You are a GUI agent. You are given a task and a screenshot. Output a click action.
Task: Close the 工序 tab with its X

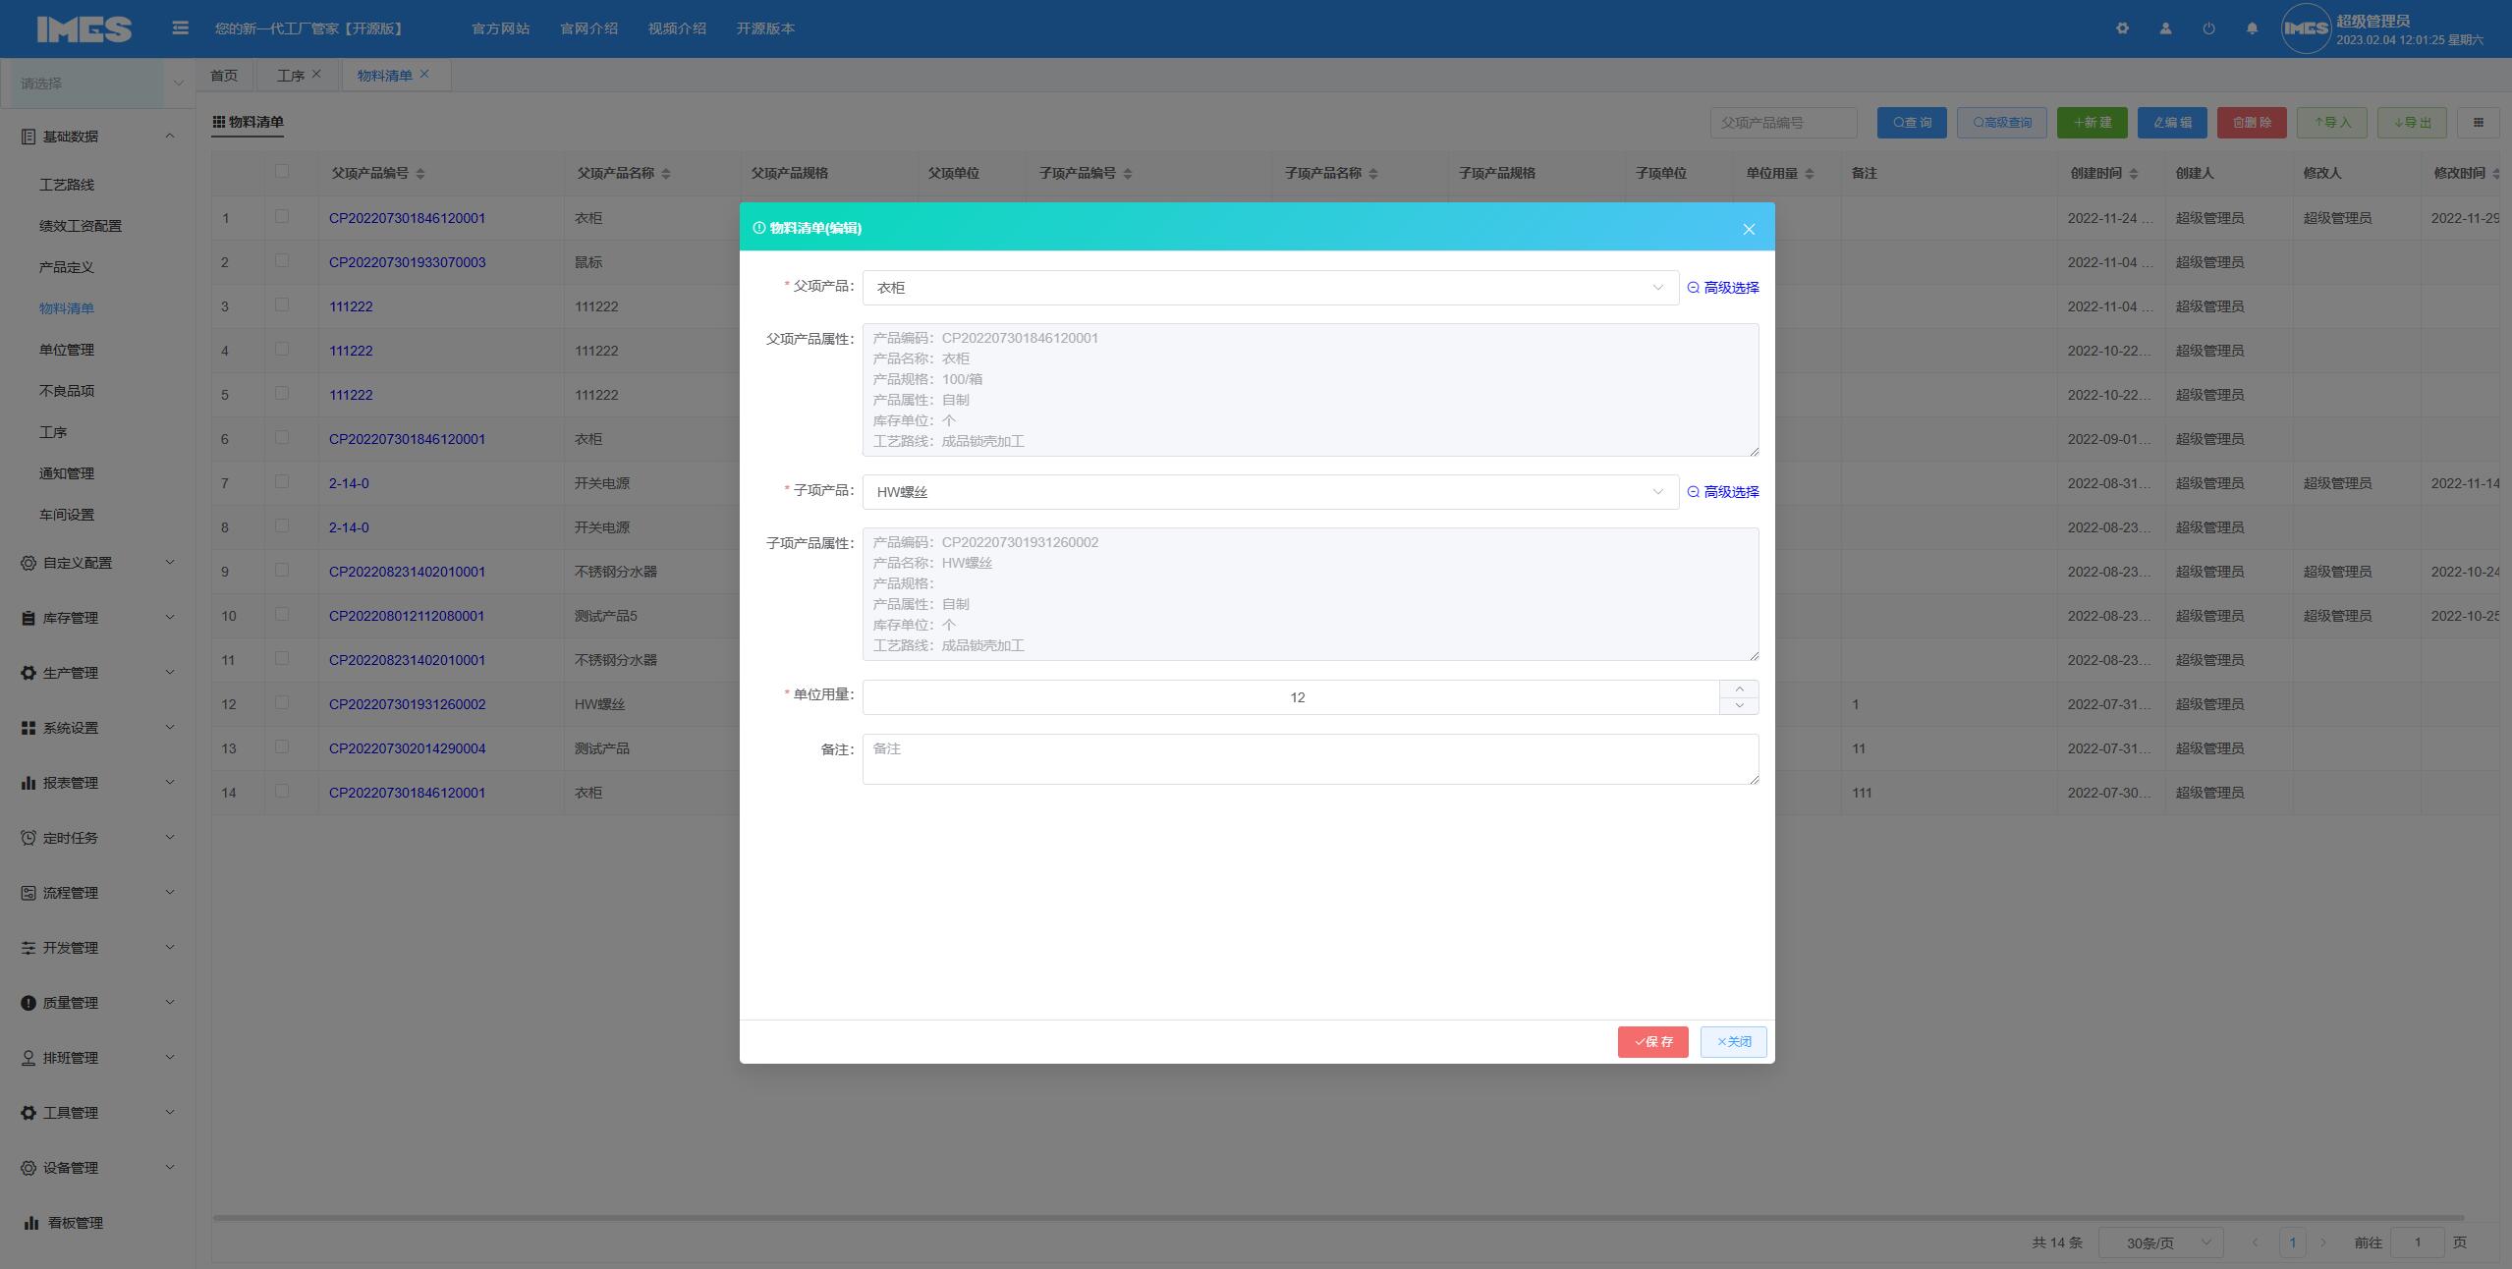click(x=316, y=74)
